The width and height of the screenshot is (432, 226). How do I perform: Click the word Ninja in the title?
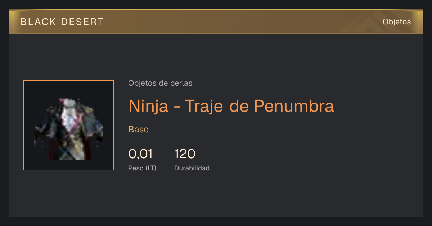tap(148, 107)
